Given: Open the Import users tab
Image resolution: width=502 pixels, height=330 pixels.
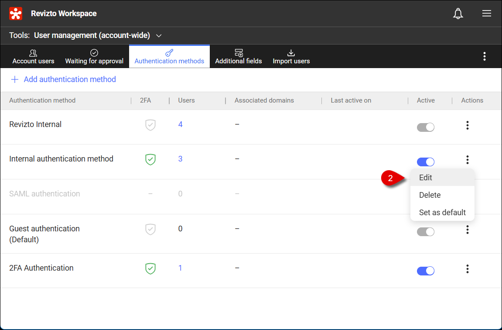Looking at the screenshot, I should click(x=291, y=57).
